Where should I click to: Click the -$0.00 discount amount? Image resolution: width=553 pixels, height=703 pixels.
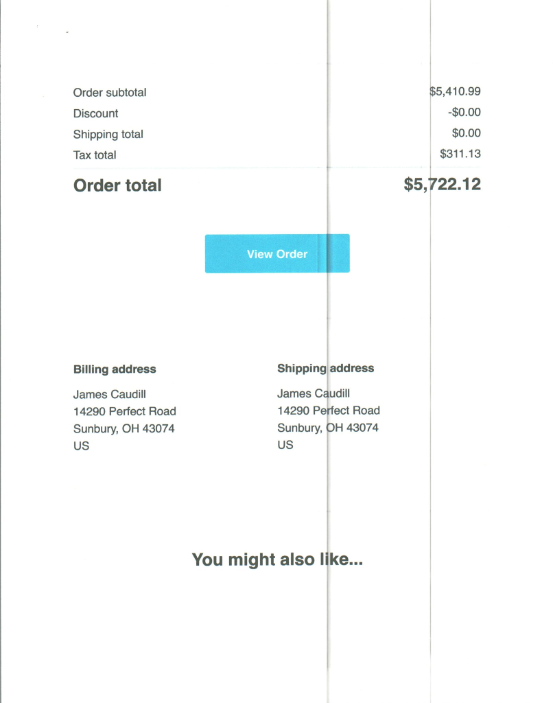pos(464,112)
